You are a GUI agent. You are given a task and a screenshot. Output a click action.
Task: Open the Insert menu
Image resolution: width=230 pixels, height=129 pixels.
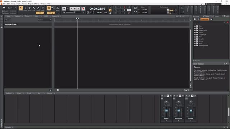coord(18,4)
